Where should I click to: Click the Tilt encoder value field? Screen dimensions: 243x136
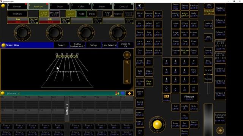tap(50, 21)
